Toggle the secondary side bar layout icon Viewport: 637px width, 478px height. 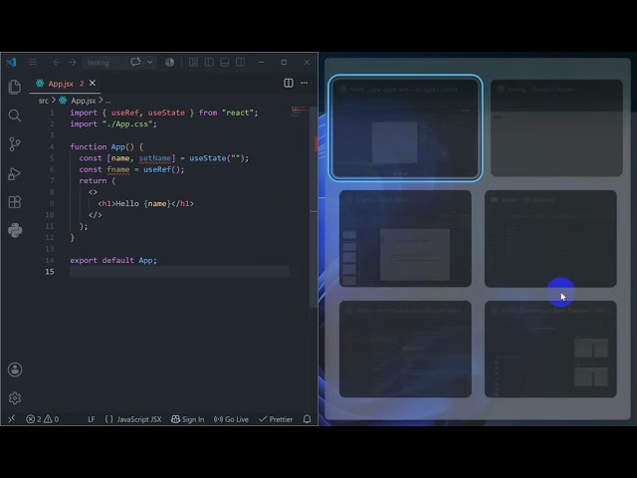point(241,62)
